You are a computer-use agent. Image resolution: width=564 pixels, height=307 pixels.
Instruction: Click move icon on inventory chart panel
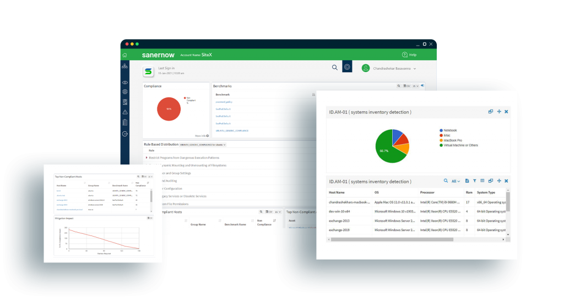(499, 112)
